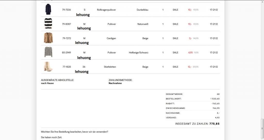The image size is (264, 140).
Task: Open the beige ankle boots thumbnail
Action: (x=48, y=67)
